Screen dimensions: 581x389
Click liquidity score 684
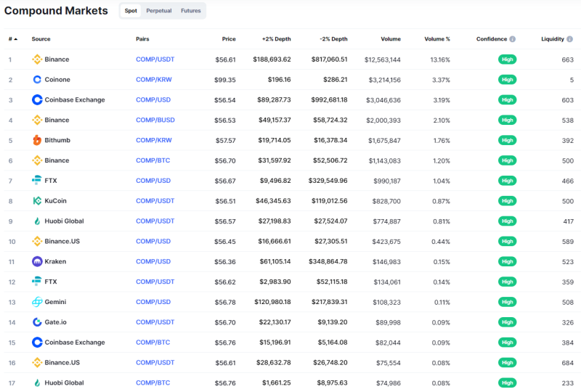(x=568, y=363)
